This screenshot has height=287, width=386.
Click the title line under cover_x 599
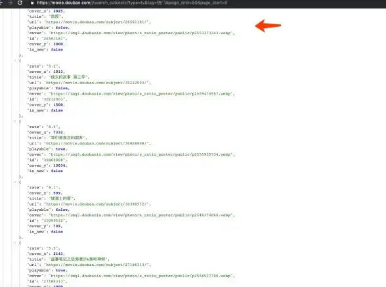click(51, 198)
